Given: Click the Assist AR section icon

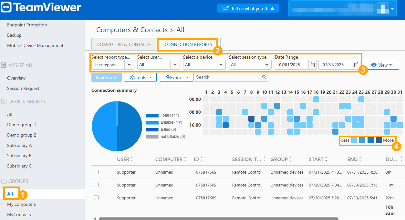Looking at the screenshot, I should pos(3,65).
